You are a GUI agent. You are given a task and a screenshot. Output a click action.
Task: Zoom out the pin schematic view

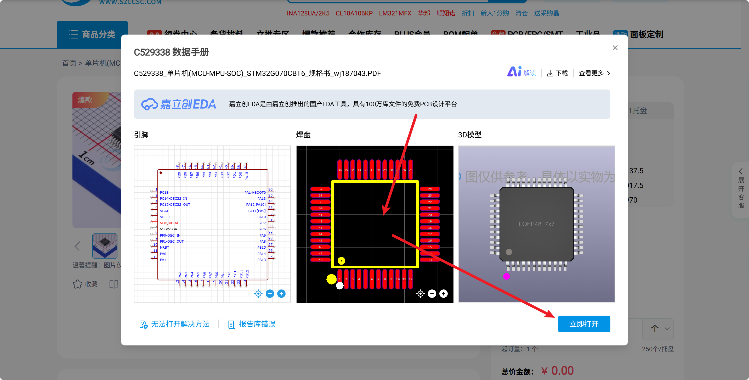270,294
